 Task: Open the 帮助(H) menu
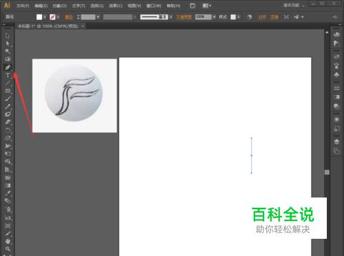(173, 6)
